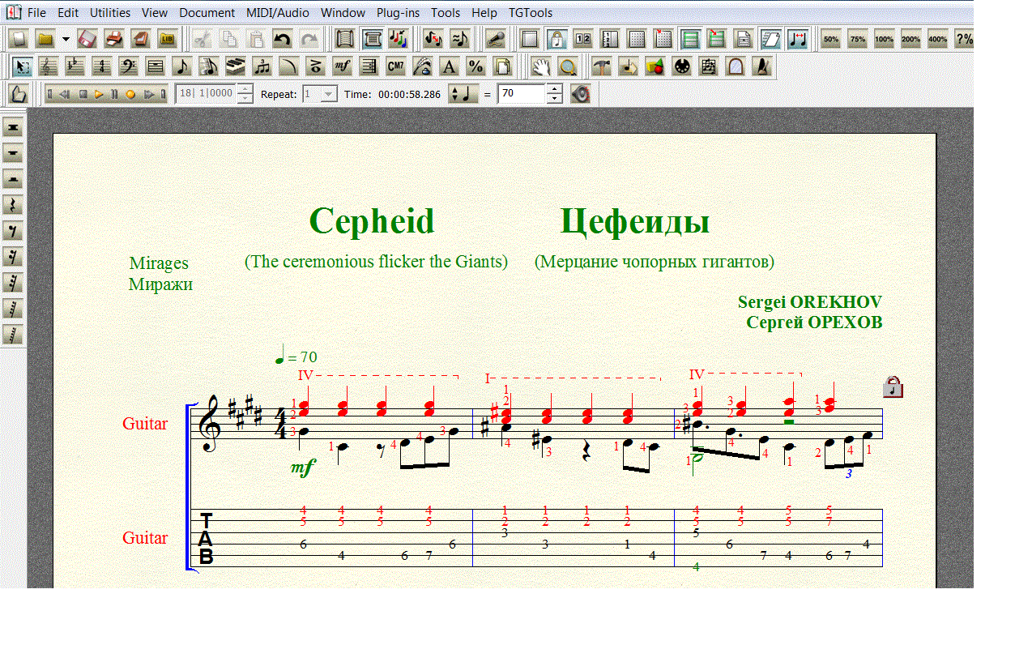The image size is (1032, 662).
Task: Select the HyperScribe piano keyboard tool
Action: point(235,66)
